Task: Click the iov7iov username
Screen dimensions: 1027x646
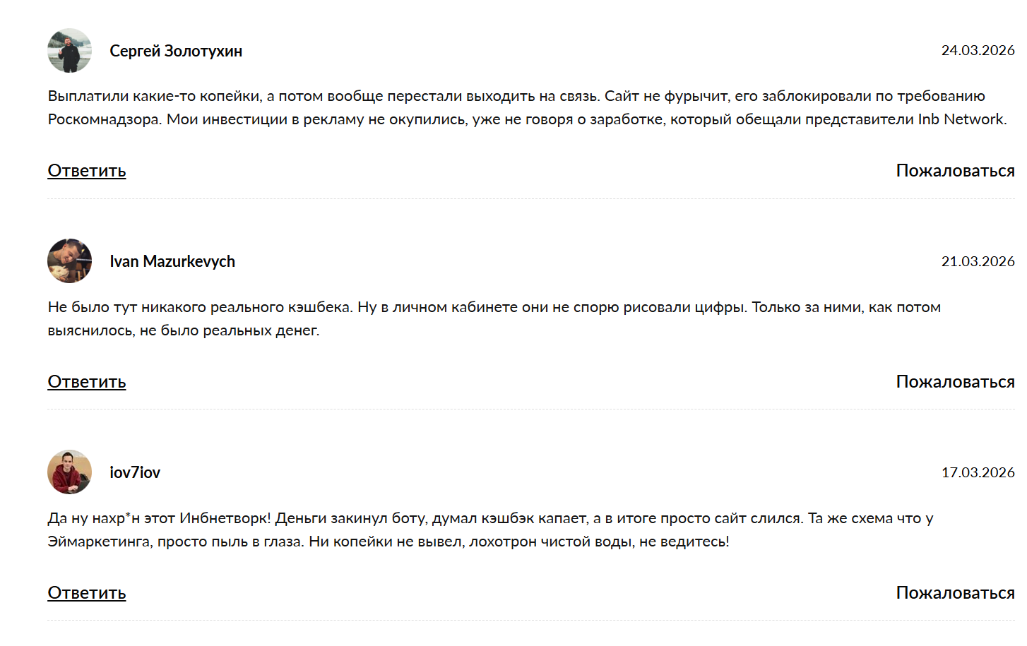Action: (135, 473)
